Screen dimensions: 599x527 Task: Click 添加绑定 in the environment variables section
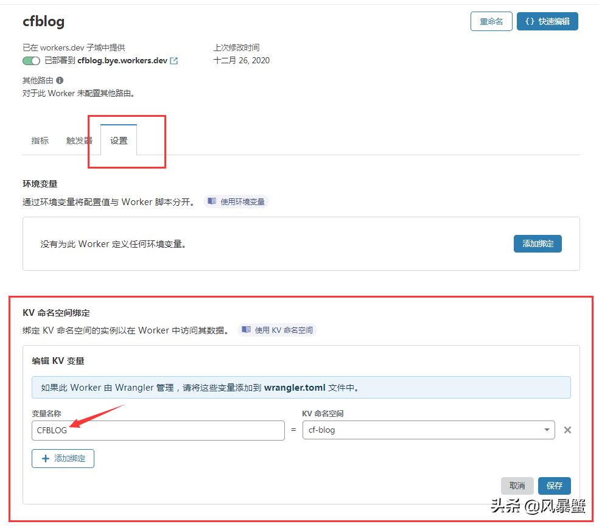(538, 243)
